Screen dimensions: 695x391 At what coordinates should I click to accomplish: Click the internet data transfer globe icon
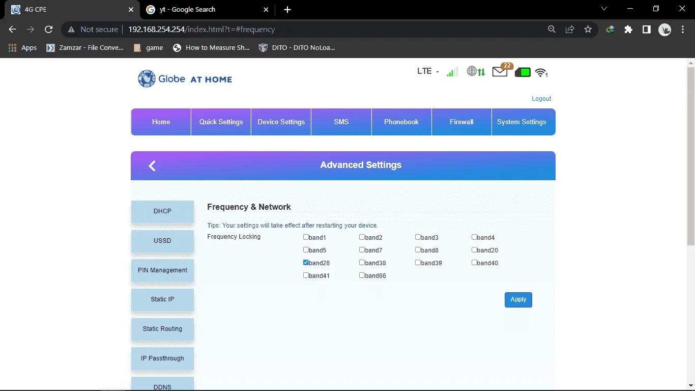476,72
